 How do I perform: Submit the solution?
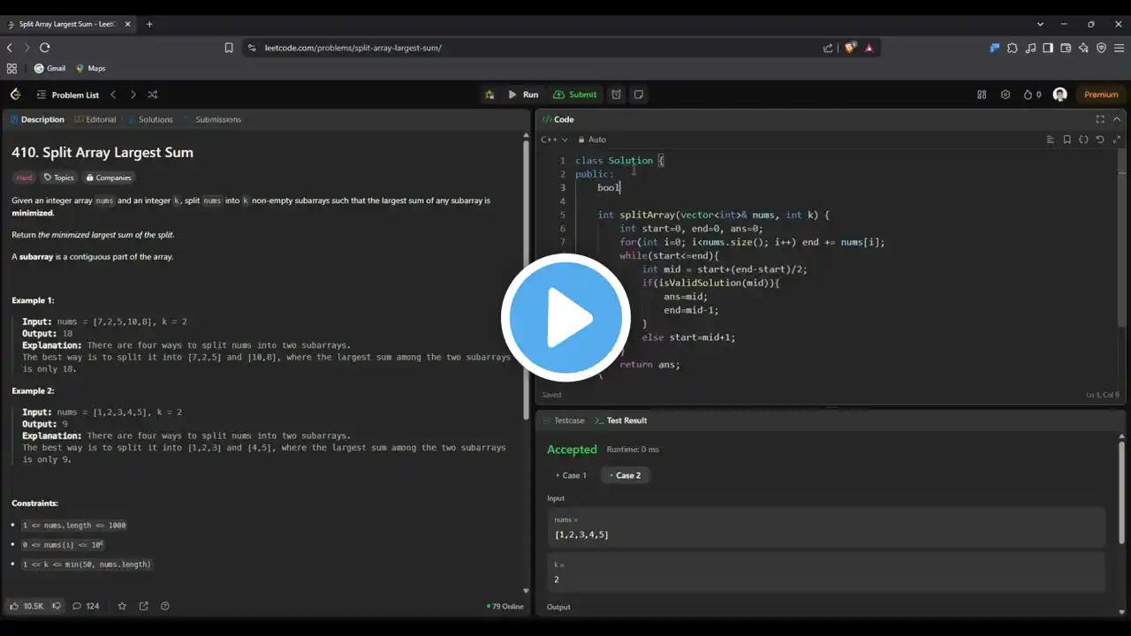coord(574,95)
